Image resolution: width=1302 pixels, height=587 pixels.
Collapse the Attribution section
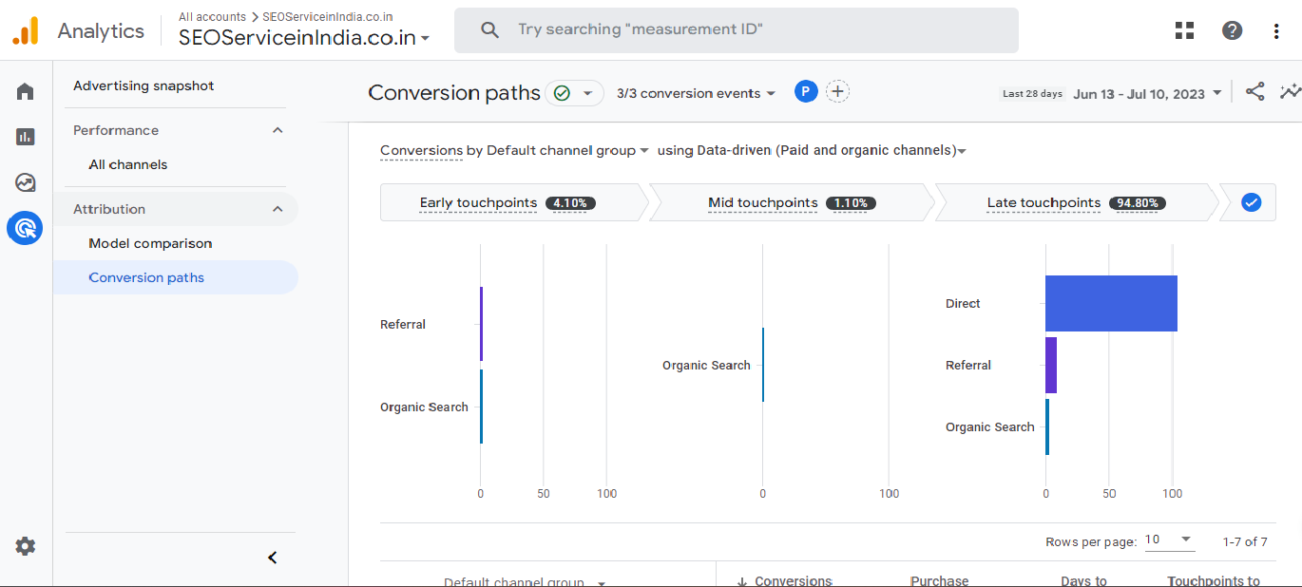pyautogui.click(x=278, y=209)
